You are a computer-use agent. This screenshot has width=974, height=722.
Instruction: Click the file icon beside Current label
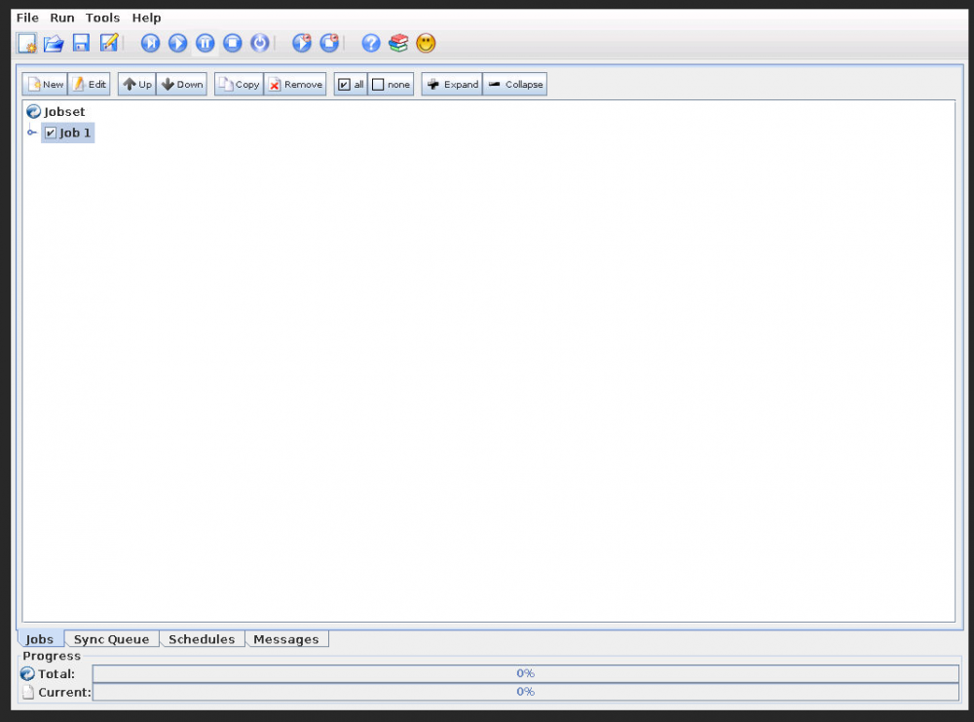[28, 692]
